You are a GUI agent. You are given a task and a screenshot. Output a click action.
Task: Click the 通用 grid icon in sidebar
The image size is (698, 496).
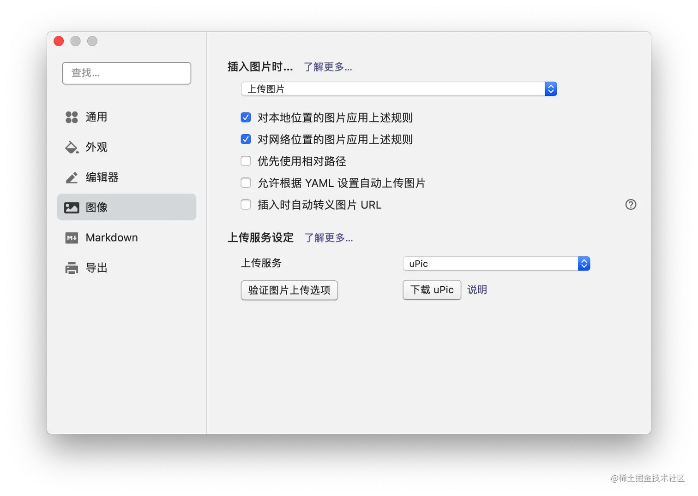point(72,117)
